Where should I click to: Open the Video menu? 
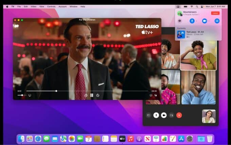(34, 7)
